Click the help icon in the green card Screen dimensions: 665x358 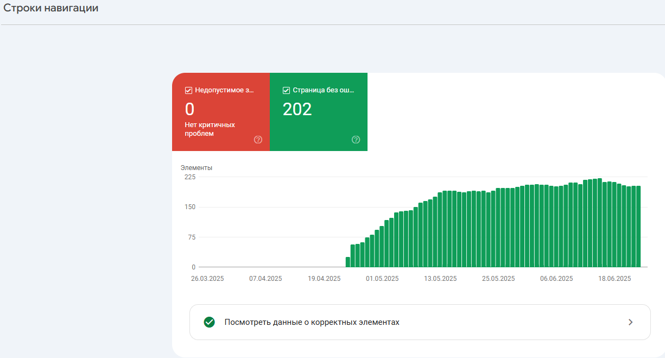(356, 140)
